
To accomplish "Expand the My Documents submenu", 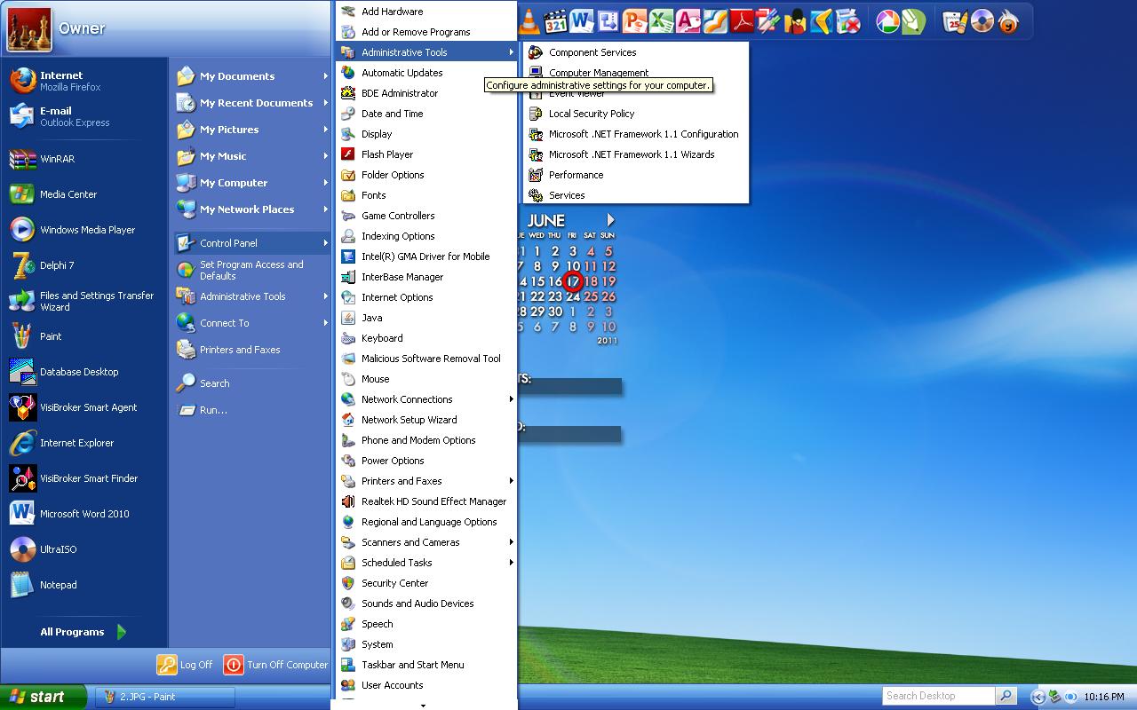I will (252, 76).
